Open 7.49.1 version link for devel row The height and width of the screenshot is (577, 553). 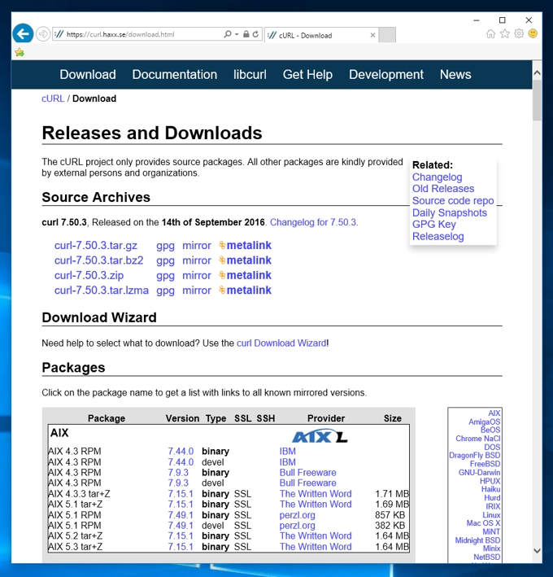(x=181, y=526)
